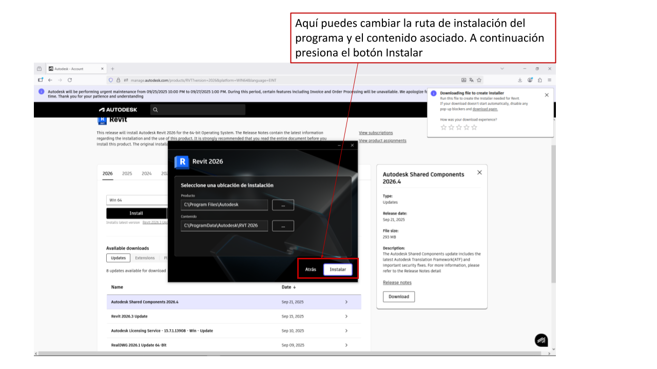This screenshot has width=657, height=369.
Task: Click the sidebar toggle icon left of tabs
Action: tap(39, 69)
